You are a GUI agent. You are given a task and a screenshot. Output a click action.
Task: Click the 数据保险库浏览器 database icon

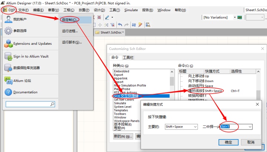[8, 68]
